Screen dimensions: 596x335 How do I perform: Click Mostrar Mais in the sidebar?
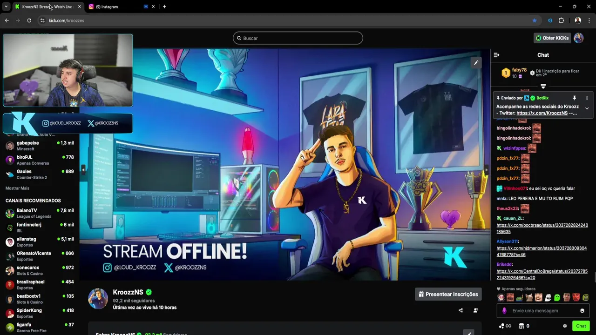coord(17,188)
